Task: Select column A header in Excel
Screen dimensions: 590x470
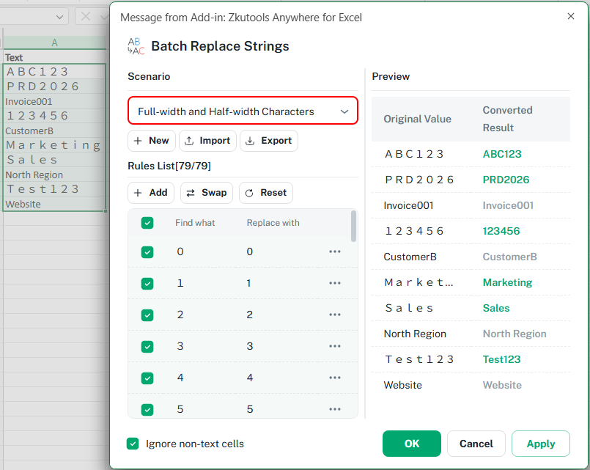Action: pos(54,43)
